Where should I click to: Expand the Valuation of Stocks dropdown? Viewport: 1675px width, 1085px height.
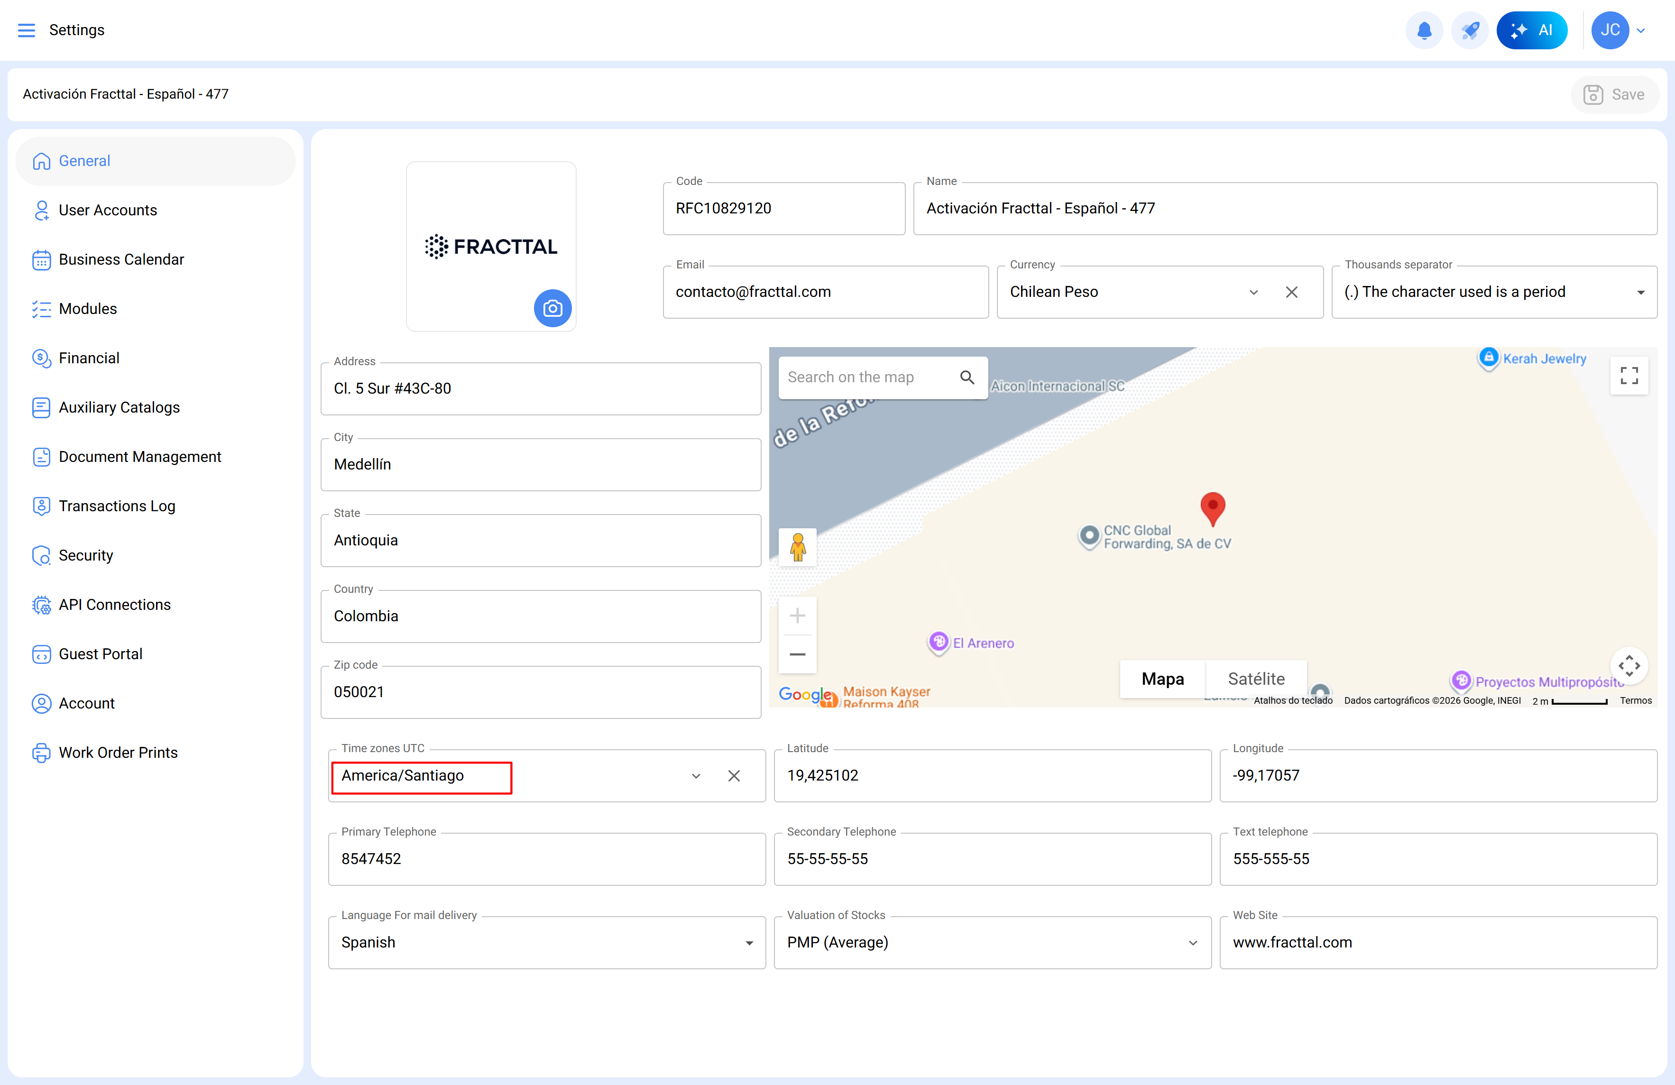click(1193, 943)
